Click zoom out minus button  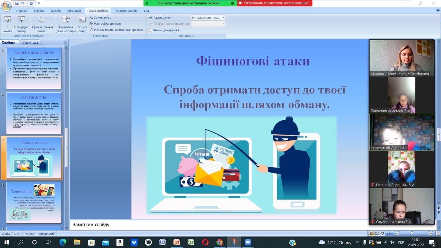pyautogui.click(x=397, y=233)
